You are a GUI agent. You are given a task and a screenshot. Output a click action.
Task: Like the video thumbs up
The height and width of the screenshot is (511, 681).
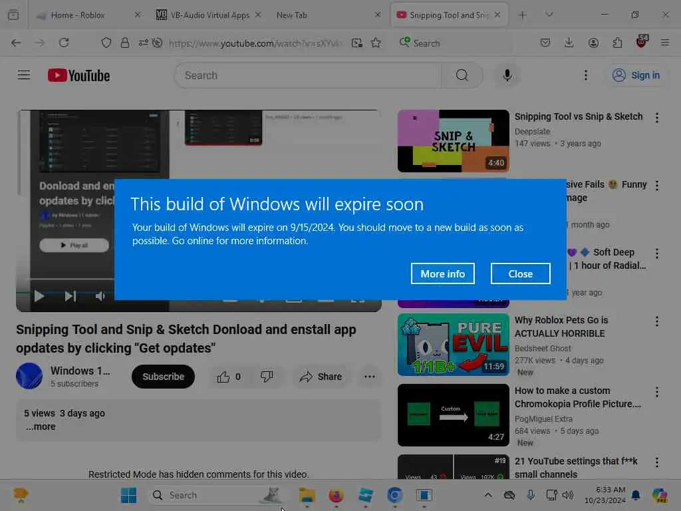click(229, 377)
